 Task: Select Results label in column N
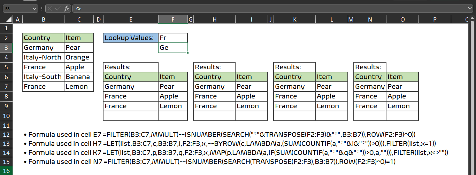370,67
